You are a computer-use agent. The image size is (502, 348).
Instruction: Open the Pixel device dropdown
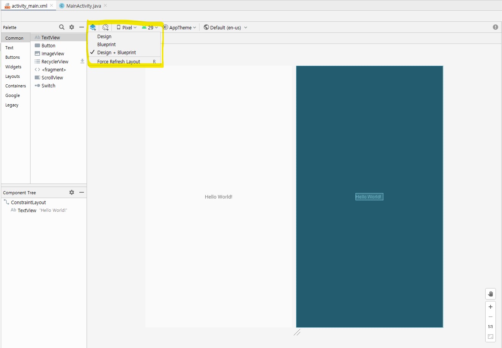pos(127,27)
